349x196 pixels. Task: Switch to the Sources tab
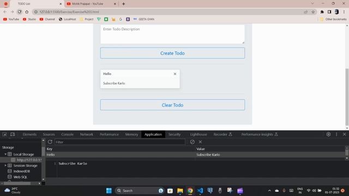tap(49, 134)
